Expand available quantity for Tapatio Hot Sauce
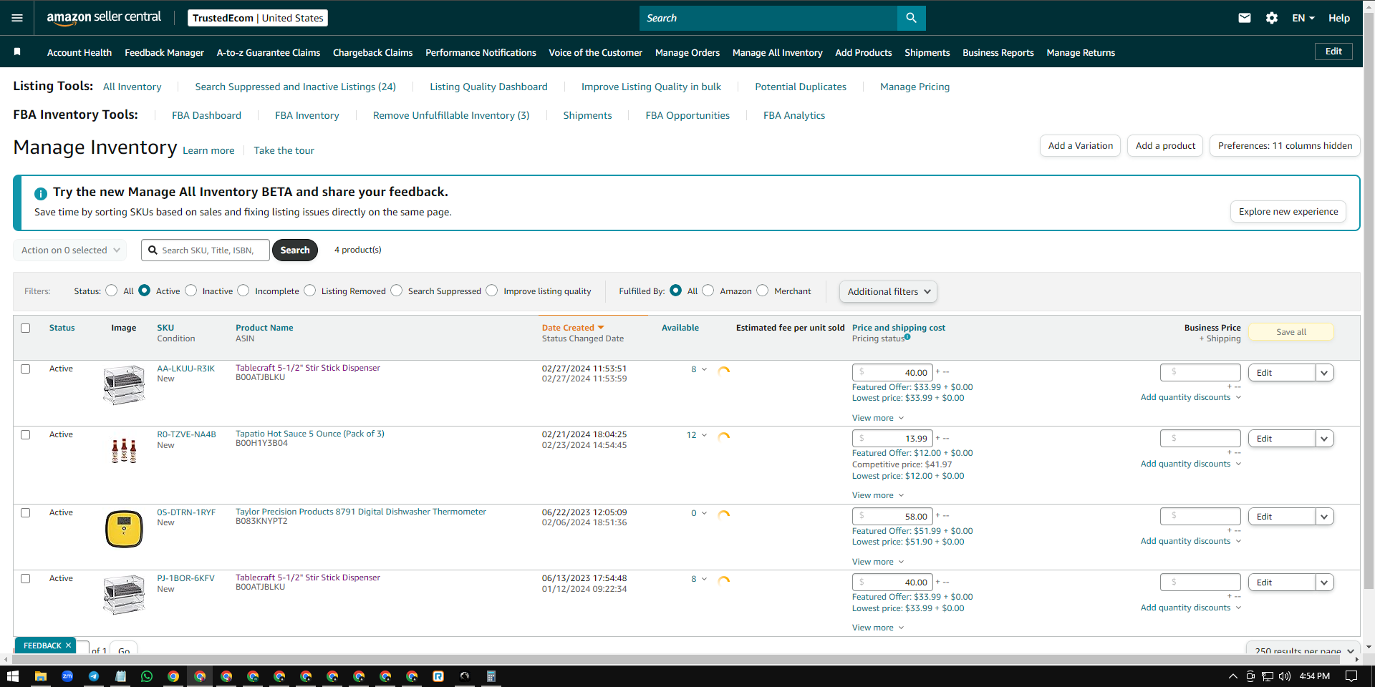The height and width of the screenshot is (687, 1375). point(704,435)
